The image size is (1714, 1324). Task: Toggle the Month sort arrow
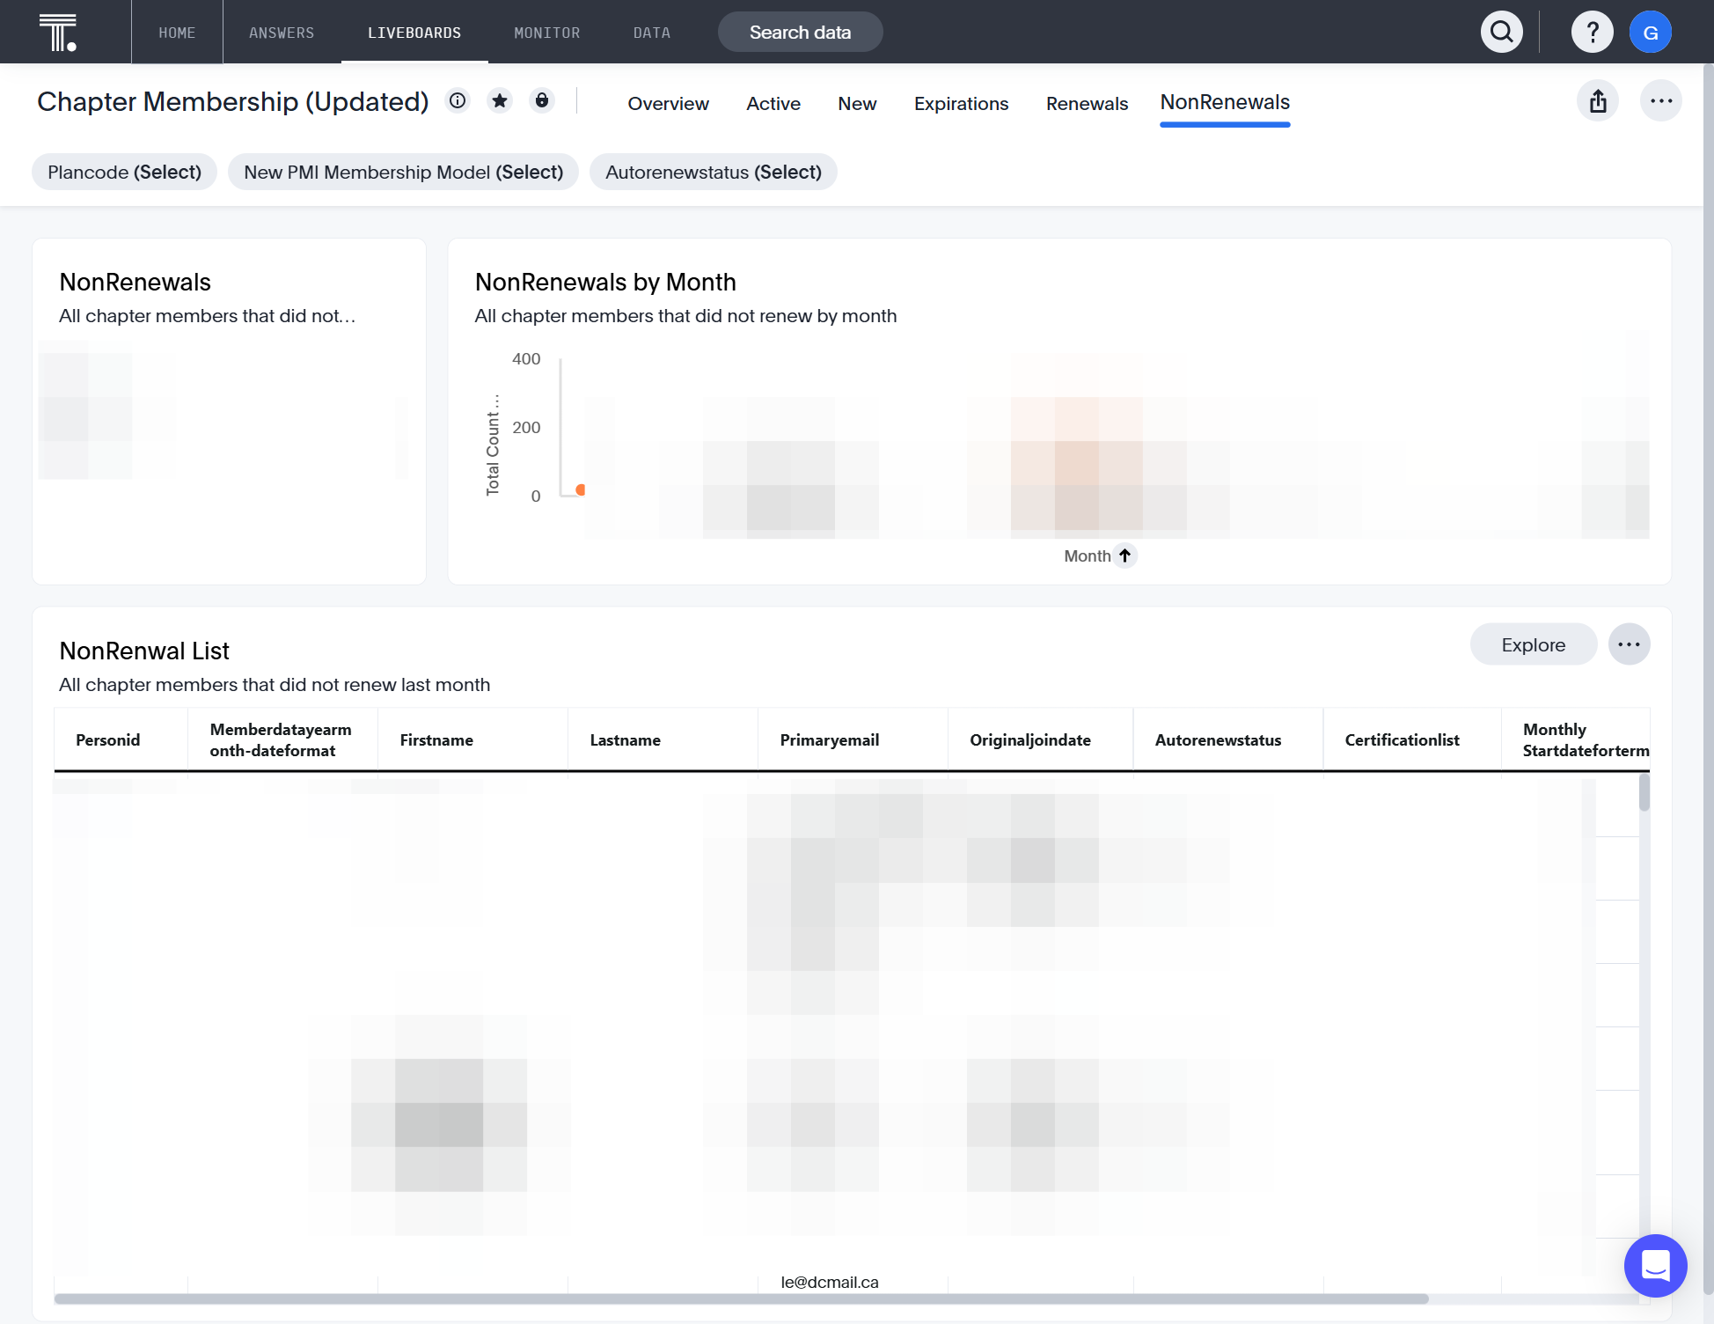point(1124,555)
